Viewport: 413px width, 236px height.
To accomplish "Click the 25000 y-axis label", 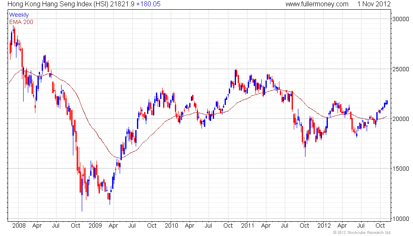I will pos(401,69).
